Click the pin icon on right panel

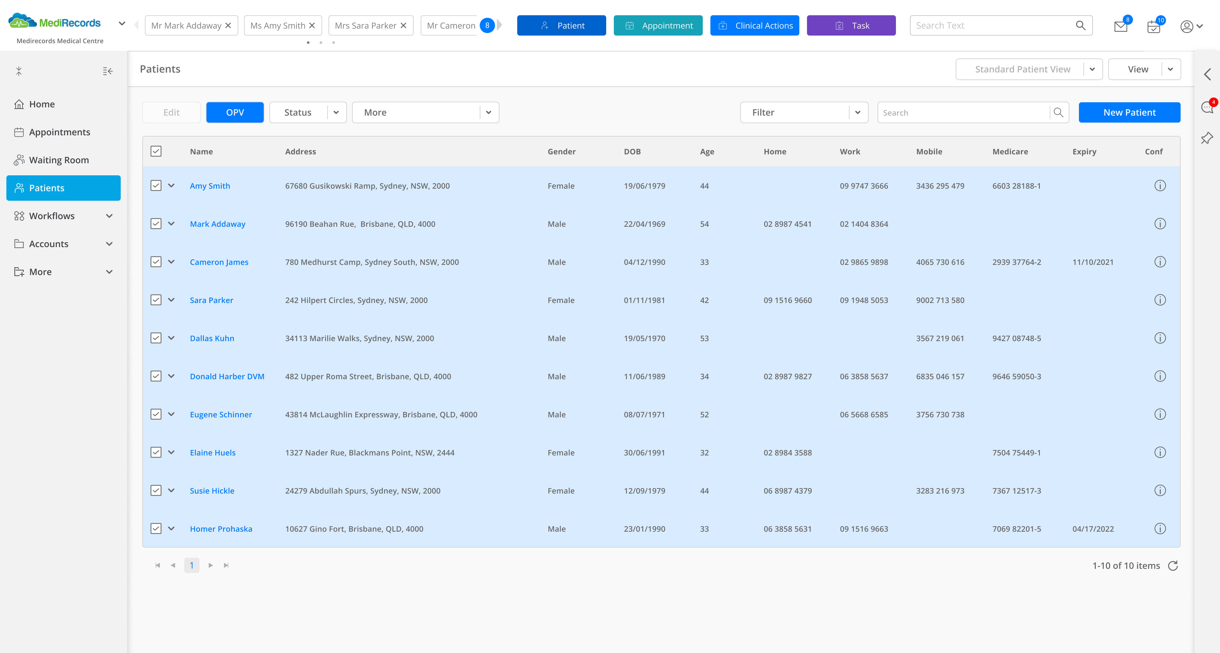[x=1207, y=138]
